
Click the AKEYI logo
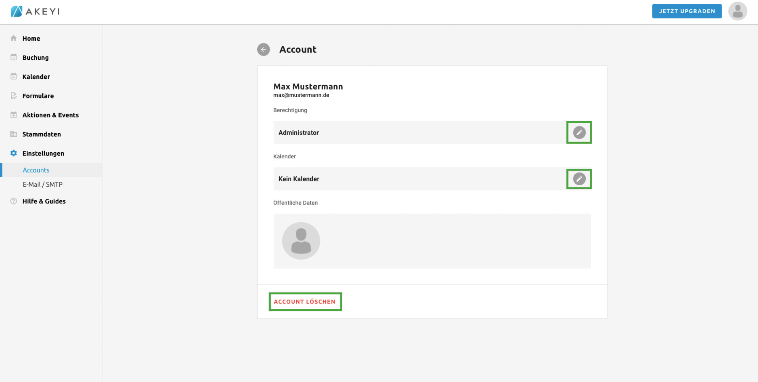point(35,11)
